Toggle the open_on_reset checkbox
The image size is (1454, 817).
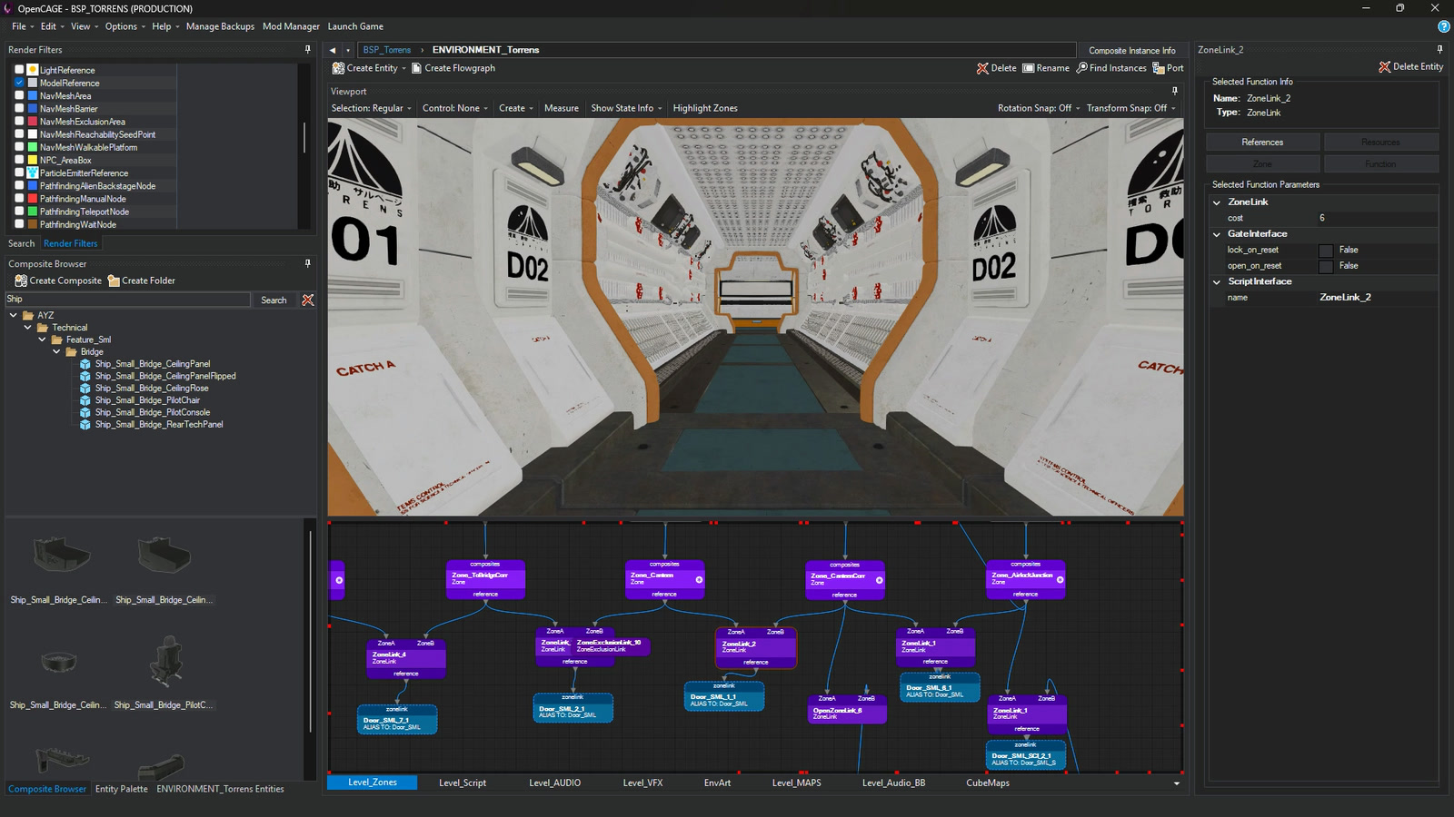click(1326, 266)
